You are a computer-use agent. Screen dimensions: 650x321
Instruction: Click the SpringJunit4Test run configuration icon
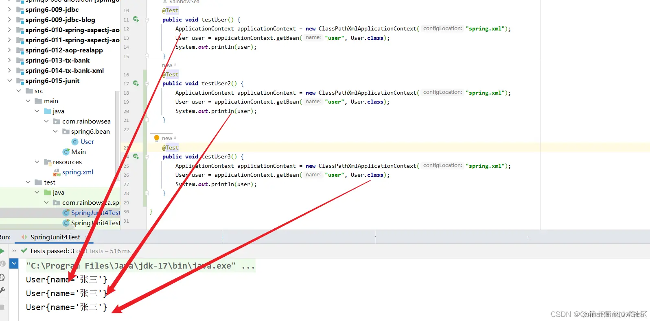point(24,237)
